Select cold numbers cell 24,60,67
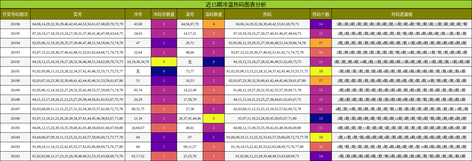Image resolution: width=472 pixels, height=161 pixels. [x=138, y=128]
